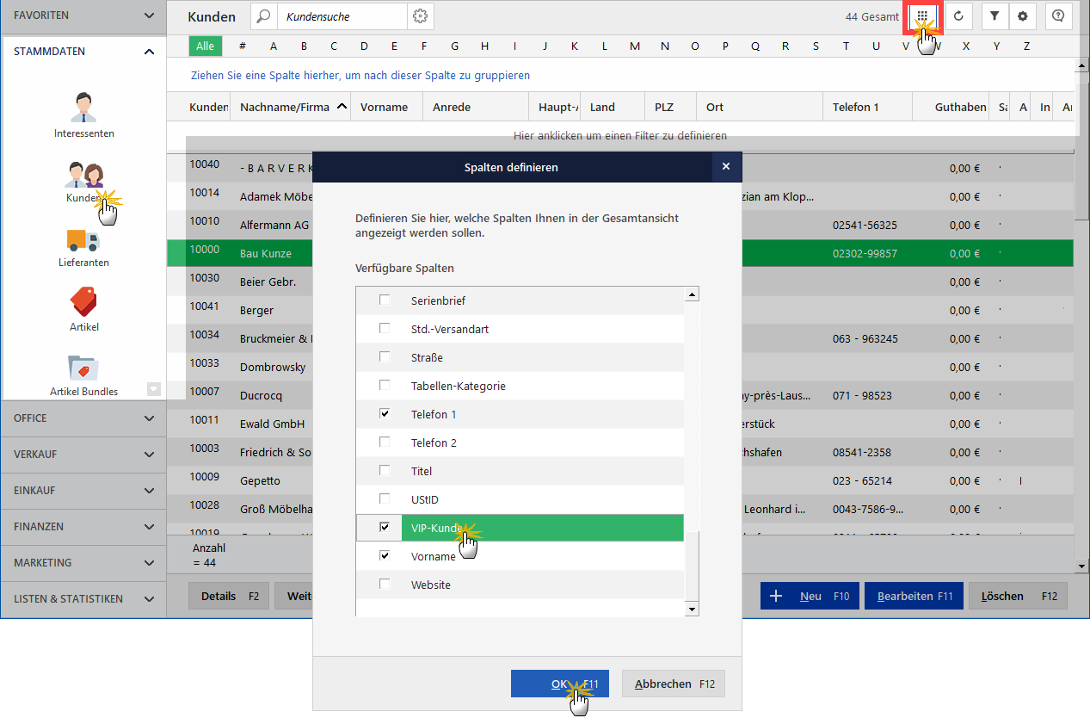Filter customers by # symbol
Screen dimensions: 1090x718
pyautogui.click(x=243, y=46)
